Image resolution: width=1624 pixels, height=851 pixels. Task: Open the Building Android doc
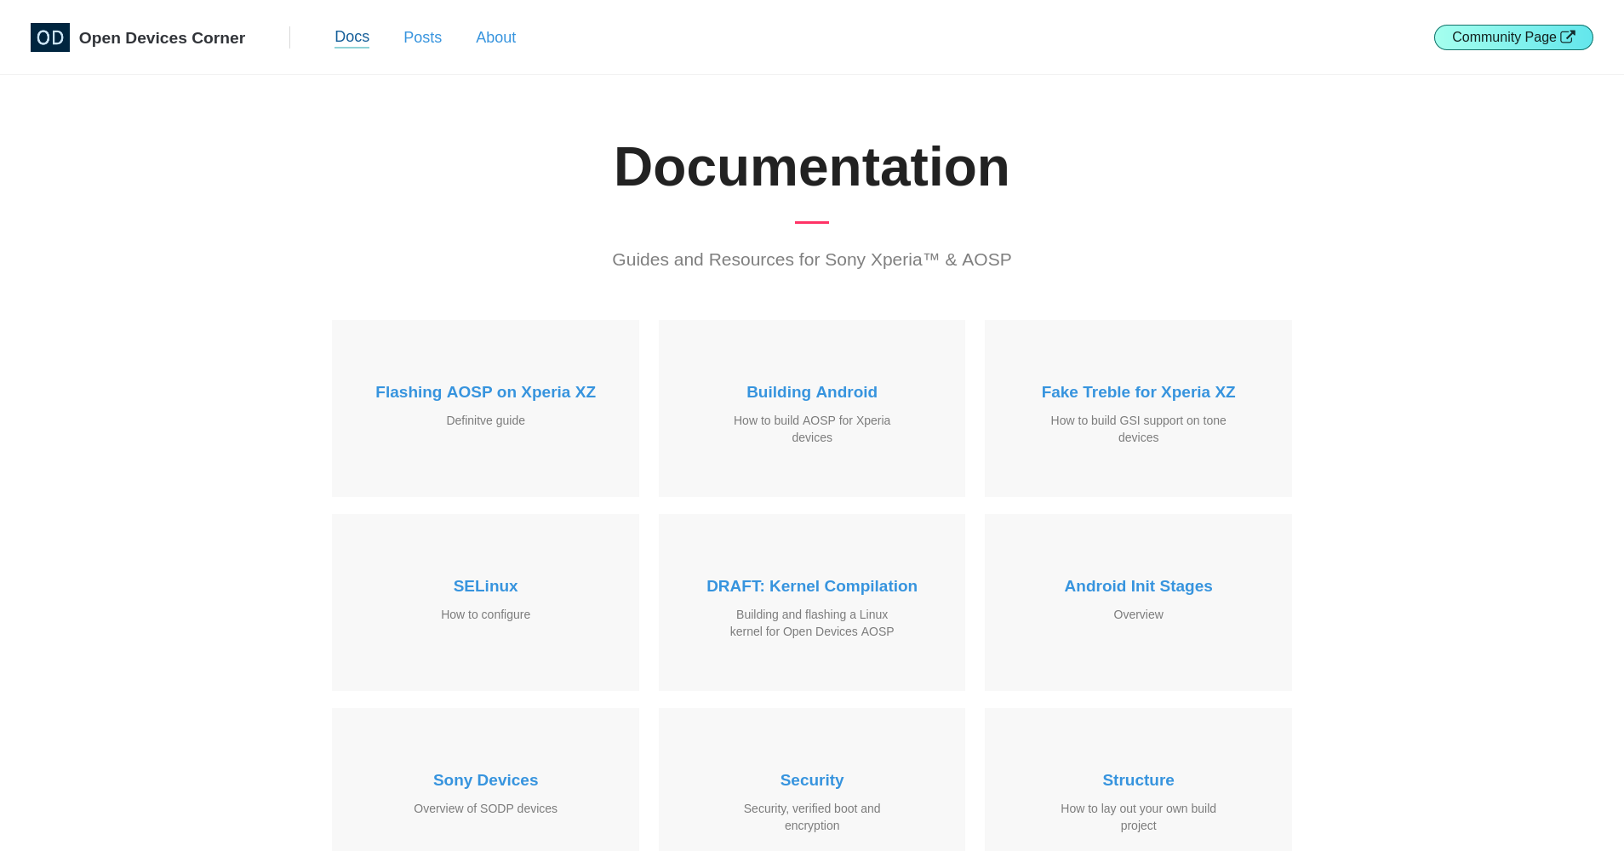click(x=812, y=392)
